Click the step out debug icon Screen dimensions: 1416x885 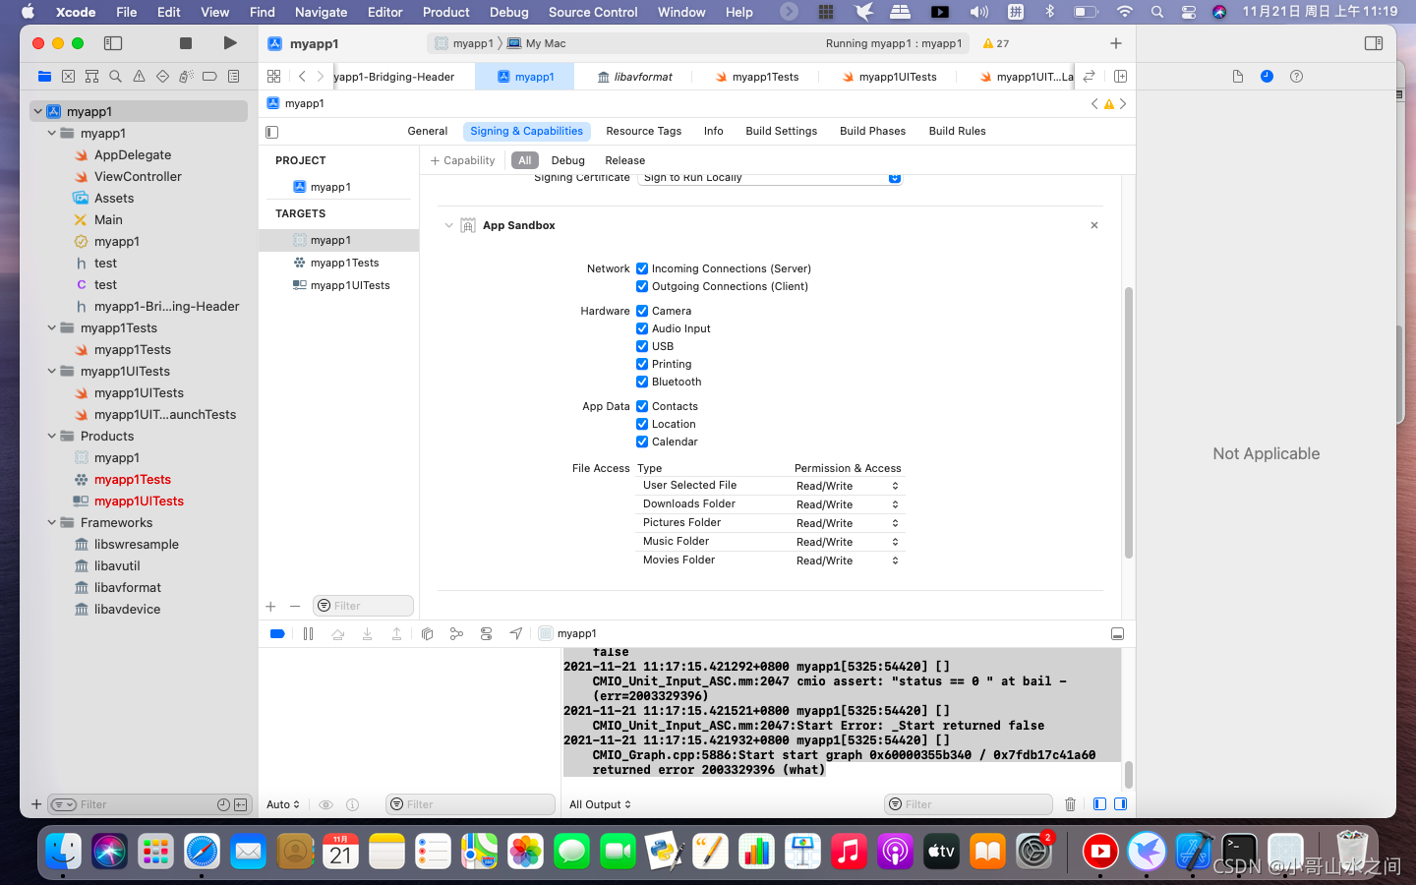pyautogui.click(x=396, y=634)
